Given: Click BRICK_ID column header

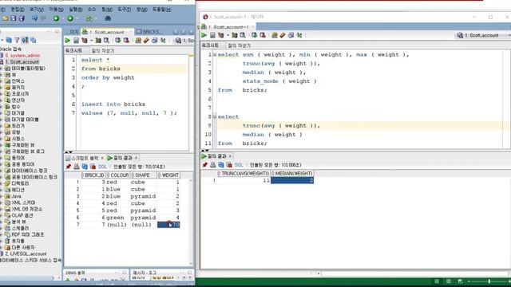Looking at the screenshot, I should 93,175.
